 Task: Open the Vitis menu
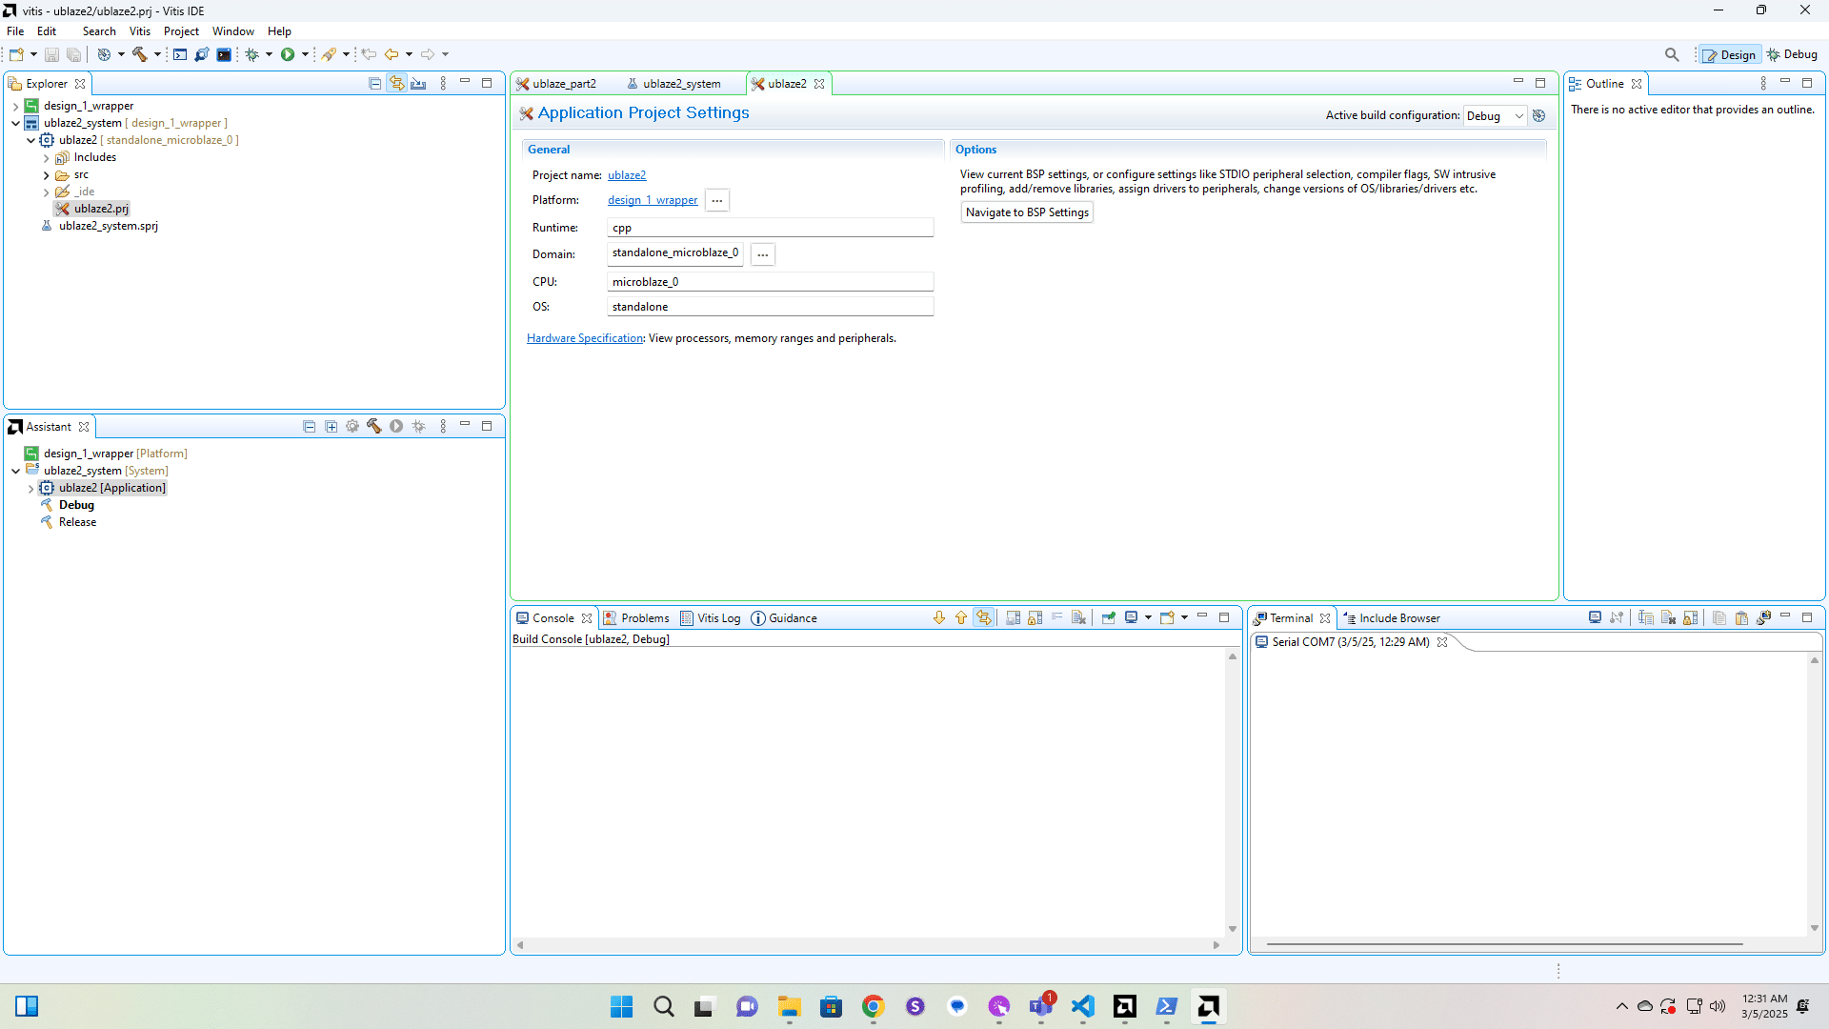point(139,31)
